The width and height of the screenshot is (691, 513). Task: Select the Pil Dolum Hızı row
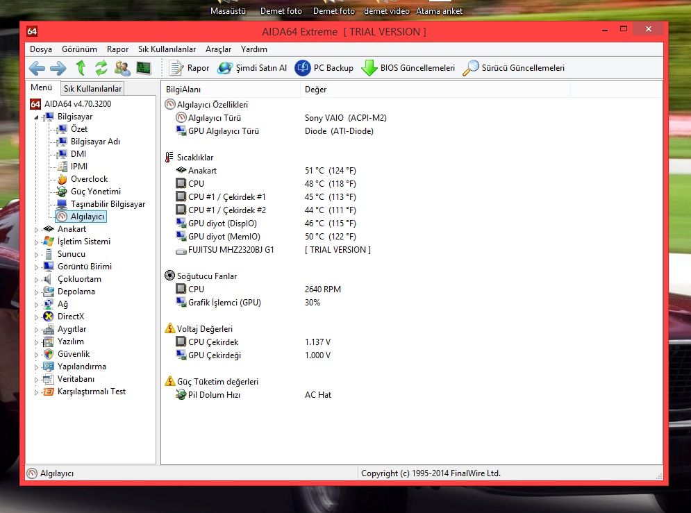coord(412,395)
